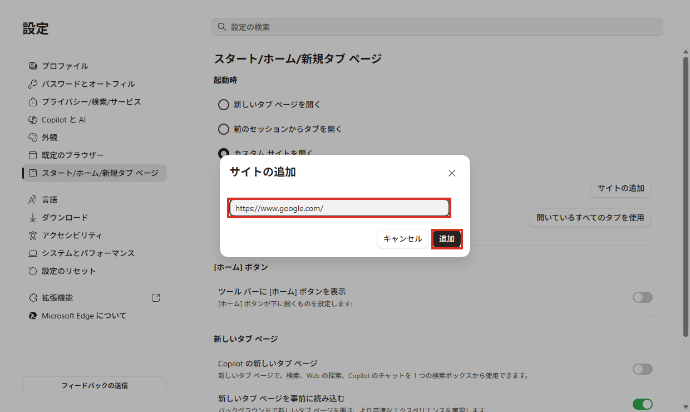
Task: Click the 設定の検索 search box
Action: (x=437, y=27)
